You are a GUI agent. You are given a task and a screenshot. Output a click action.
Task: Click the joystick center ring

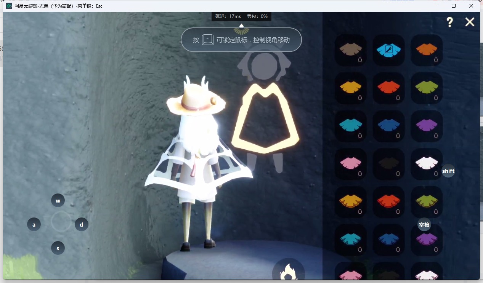[61, 222]
